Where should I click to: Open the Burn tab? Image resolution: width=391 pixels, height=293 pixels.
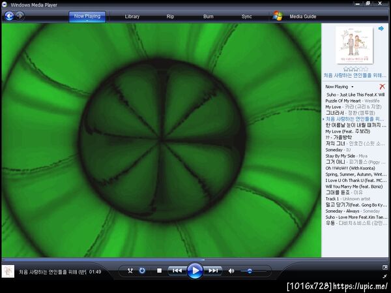click(x=209, y=16)
